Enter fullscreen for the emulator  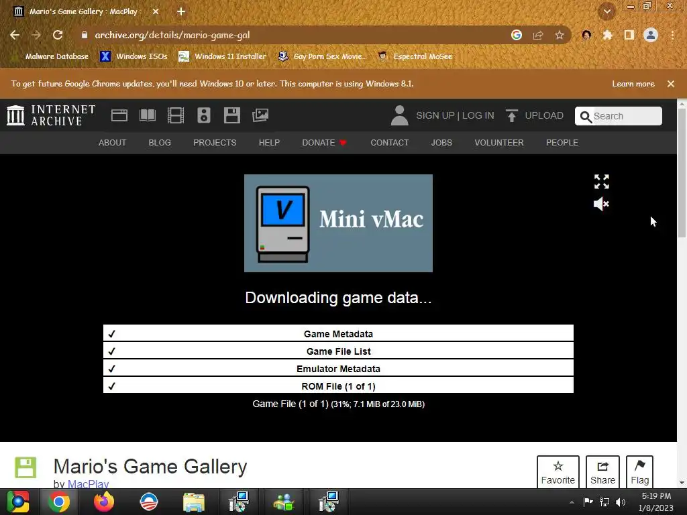(602, 181)
